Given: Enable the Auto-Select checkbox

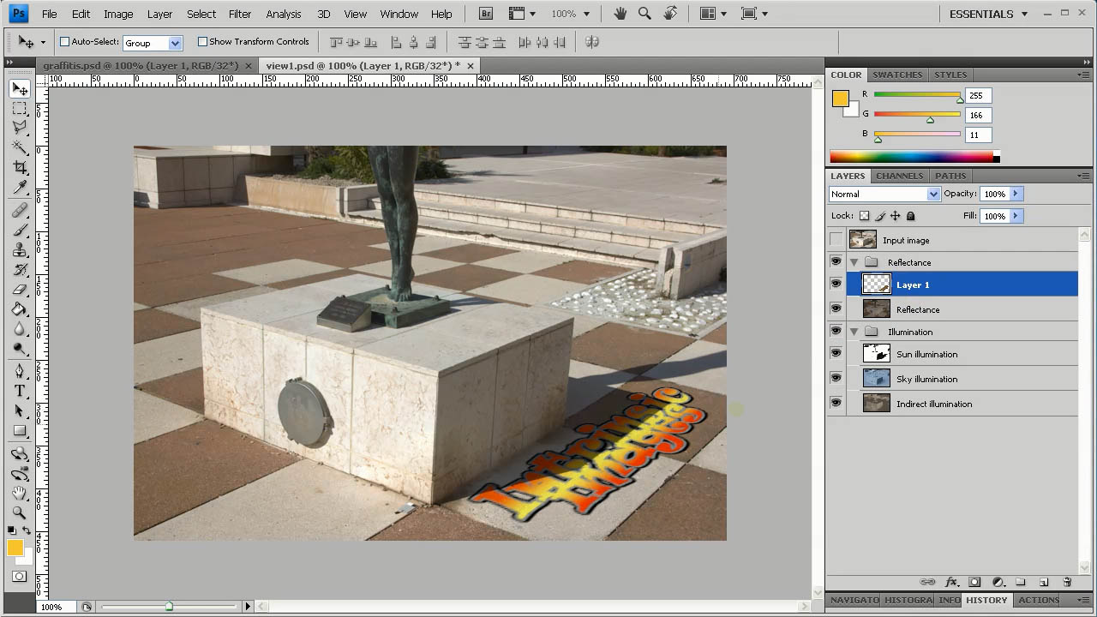Looking at the screenshot, I should coord(64,41).
